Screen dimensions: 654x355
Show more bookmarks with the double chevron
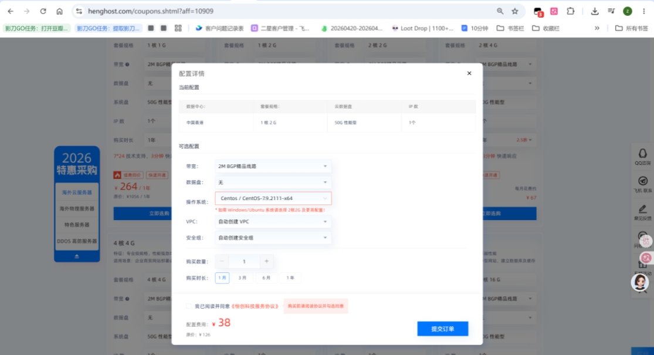pos(597,28)
